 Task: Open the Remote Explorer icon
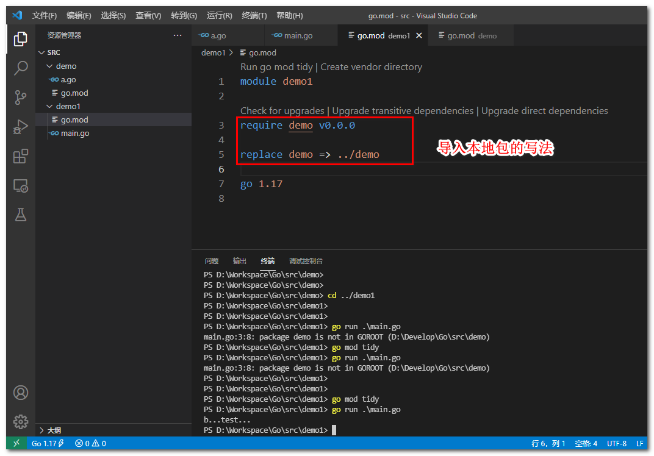[x=21, y=185]
